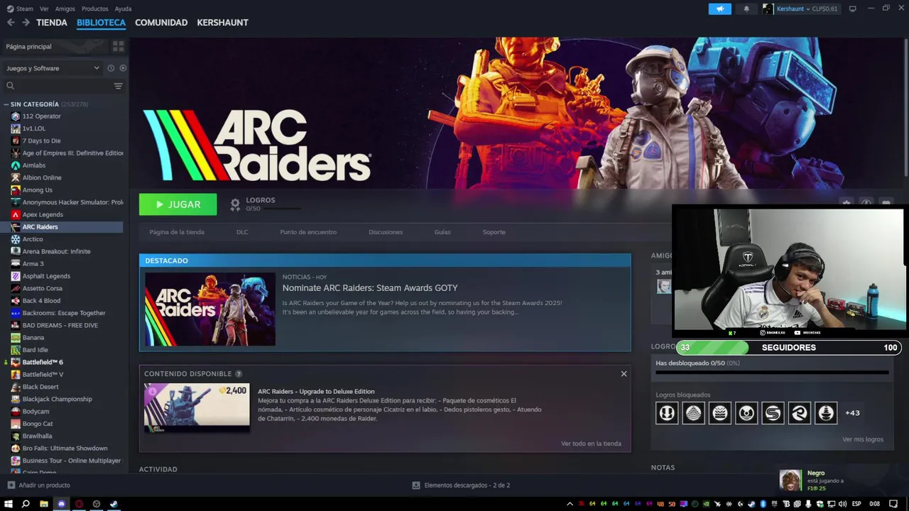Open the downloads manager icon
909x511 pixels.
416,485
